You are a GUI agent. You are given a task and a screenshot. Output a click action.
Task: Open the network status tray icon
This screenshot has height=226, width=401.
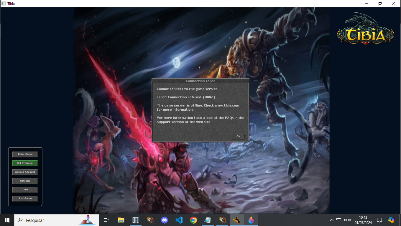pos(339,220)
